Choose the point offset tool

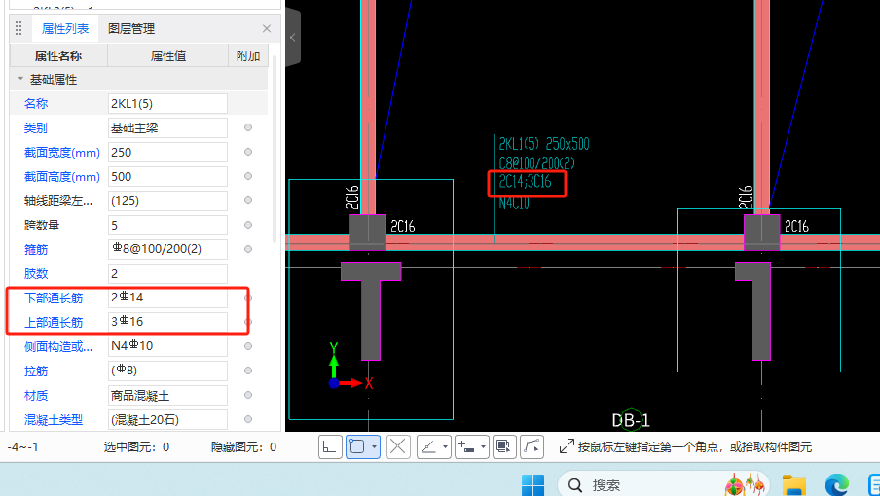[x=467, y=446]
